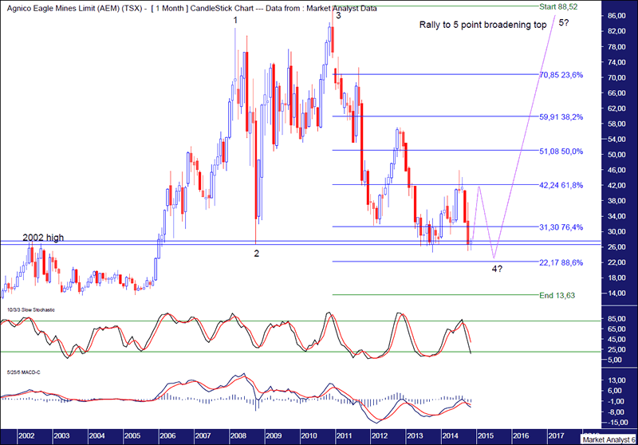Click the 51,08 50,0% retracement label

pos(561,151)
